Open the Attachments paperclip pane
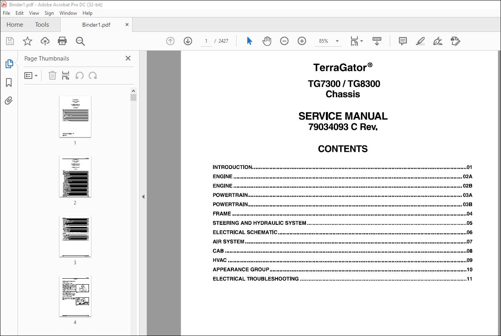Screen dimensions: 501x336 [9, 101]
